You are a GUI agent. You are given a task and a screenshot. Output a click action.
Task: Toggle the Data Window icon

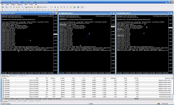(x=14, y=7)
